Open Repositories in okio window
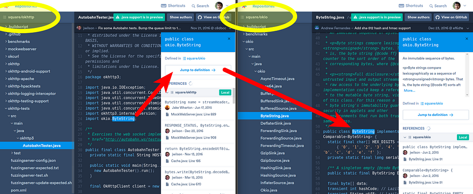 coord(263,6)
